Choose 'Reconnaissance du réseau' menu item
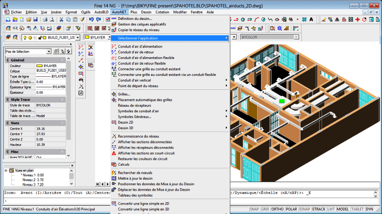The width and height of the screenshot is (382, 214). [170, 136]
